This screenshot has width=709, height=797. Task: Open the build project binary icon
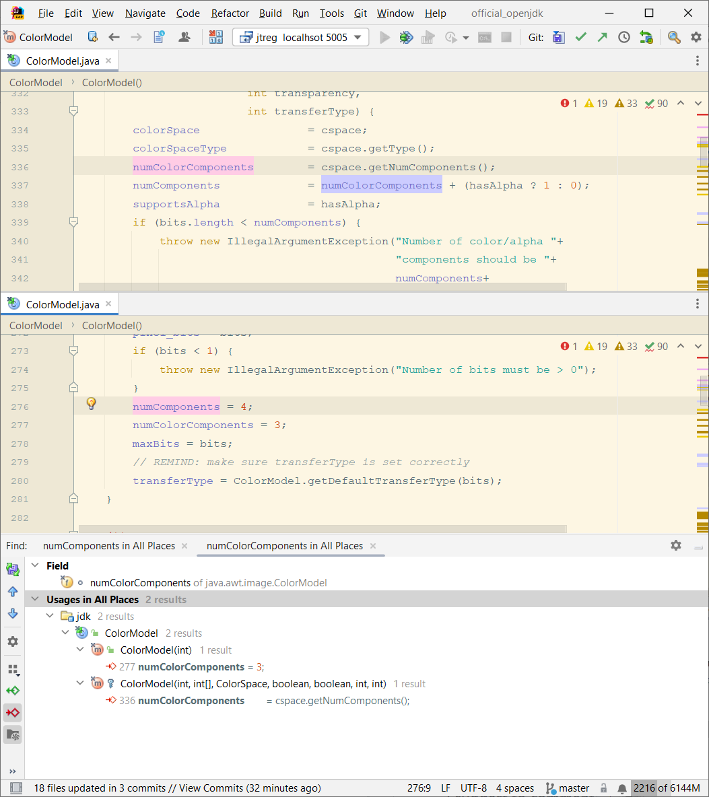pos(216,37)
